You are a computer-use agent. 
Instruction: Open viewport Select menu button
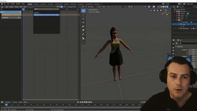pyautogui.click(x=104, y=7)
